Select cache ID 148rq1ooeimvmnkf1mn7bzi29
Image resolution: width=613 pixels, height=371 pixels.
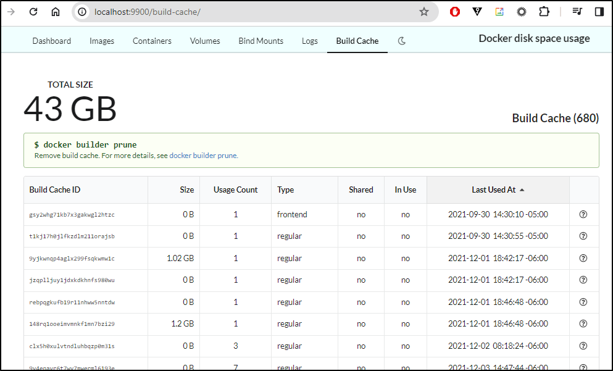[72, 324]
